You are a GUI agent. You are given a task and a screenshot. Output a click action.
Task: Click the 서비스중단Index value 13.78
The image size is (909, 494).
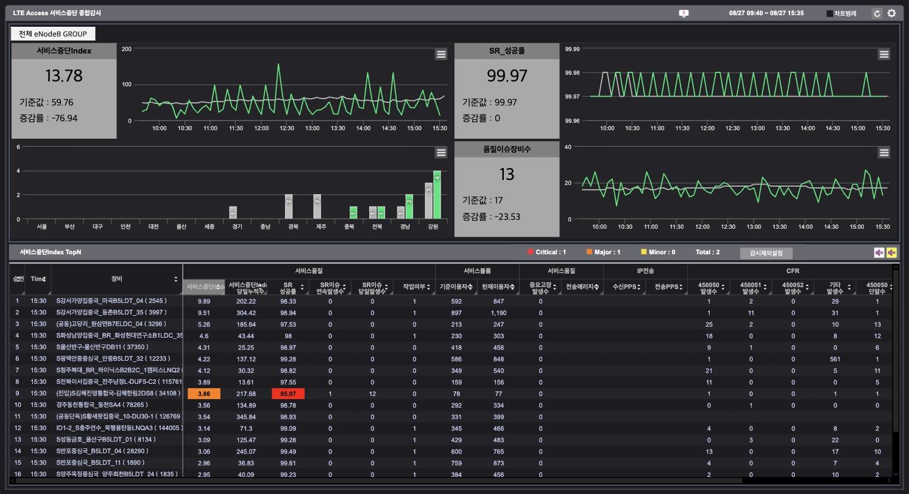click(x=64, y=76)
